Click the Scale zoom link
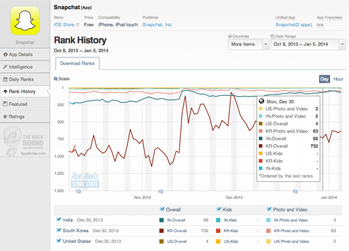This screenshot has width=349, height=251. [x=62, y=79]
